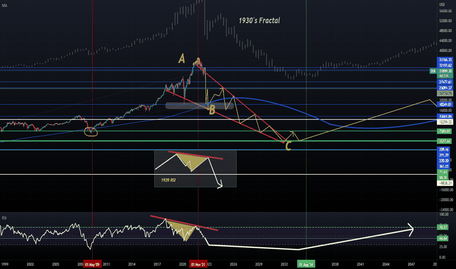
Task: Select the 3577.44 green price label
Action: [x=445, y=141]
